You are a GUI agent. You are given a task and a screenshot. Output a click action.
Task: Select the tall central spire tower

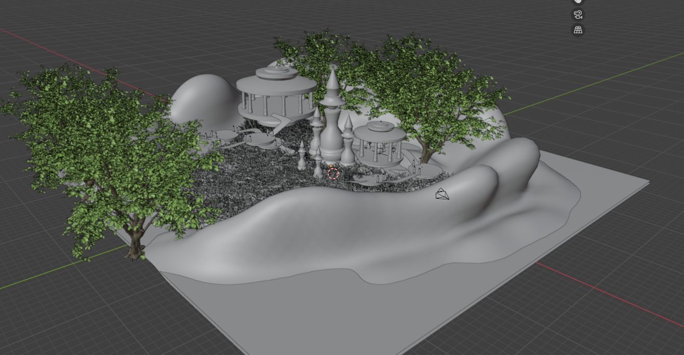tap(332, 114)
